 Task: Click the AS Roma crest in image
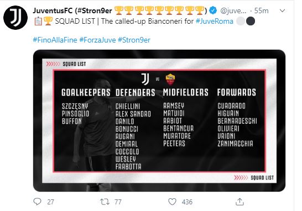point(170,79)
